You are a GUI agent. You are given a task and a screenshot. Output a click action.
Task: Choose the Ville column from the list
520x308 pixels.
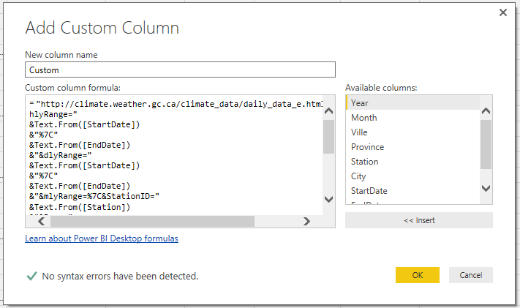[359, 132]
